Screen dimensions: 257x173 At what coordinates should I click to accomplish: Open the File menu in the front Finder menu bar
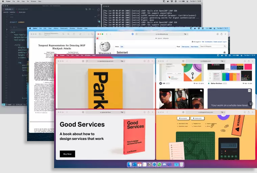[68, 55]
